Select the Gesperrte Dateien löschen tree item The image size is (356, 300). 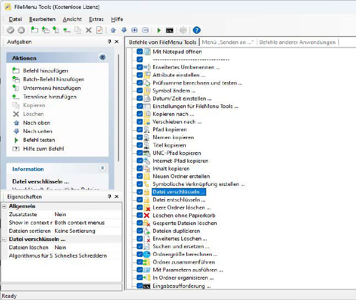185,223
